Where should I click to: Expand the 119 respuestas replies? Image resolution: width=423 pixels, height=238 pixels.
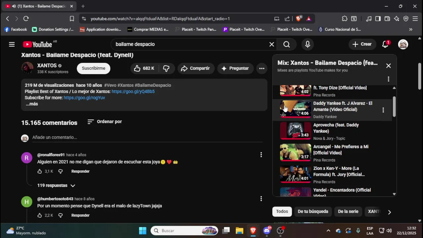tap(56, 185)
